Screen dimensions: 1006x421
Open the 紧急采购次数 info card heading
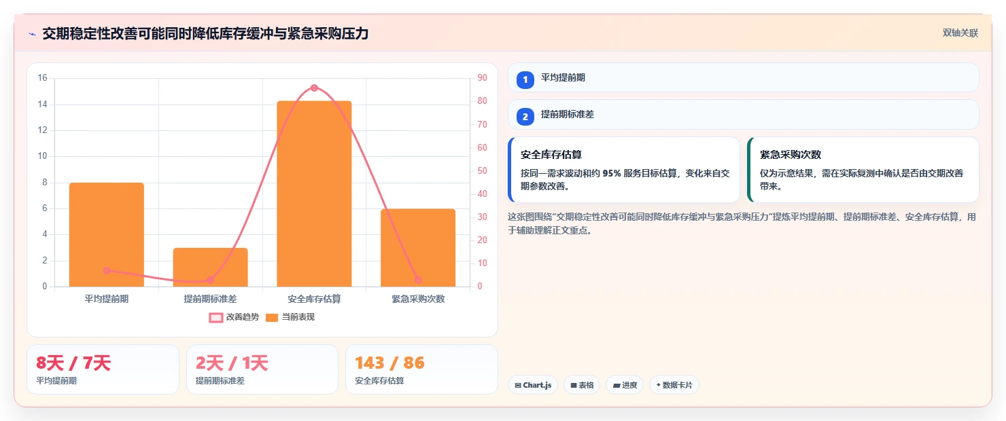791,155
